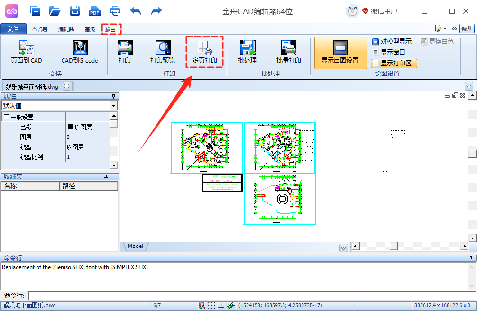Switch to the 编辑器 ribbon tab

point(66,29)
